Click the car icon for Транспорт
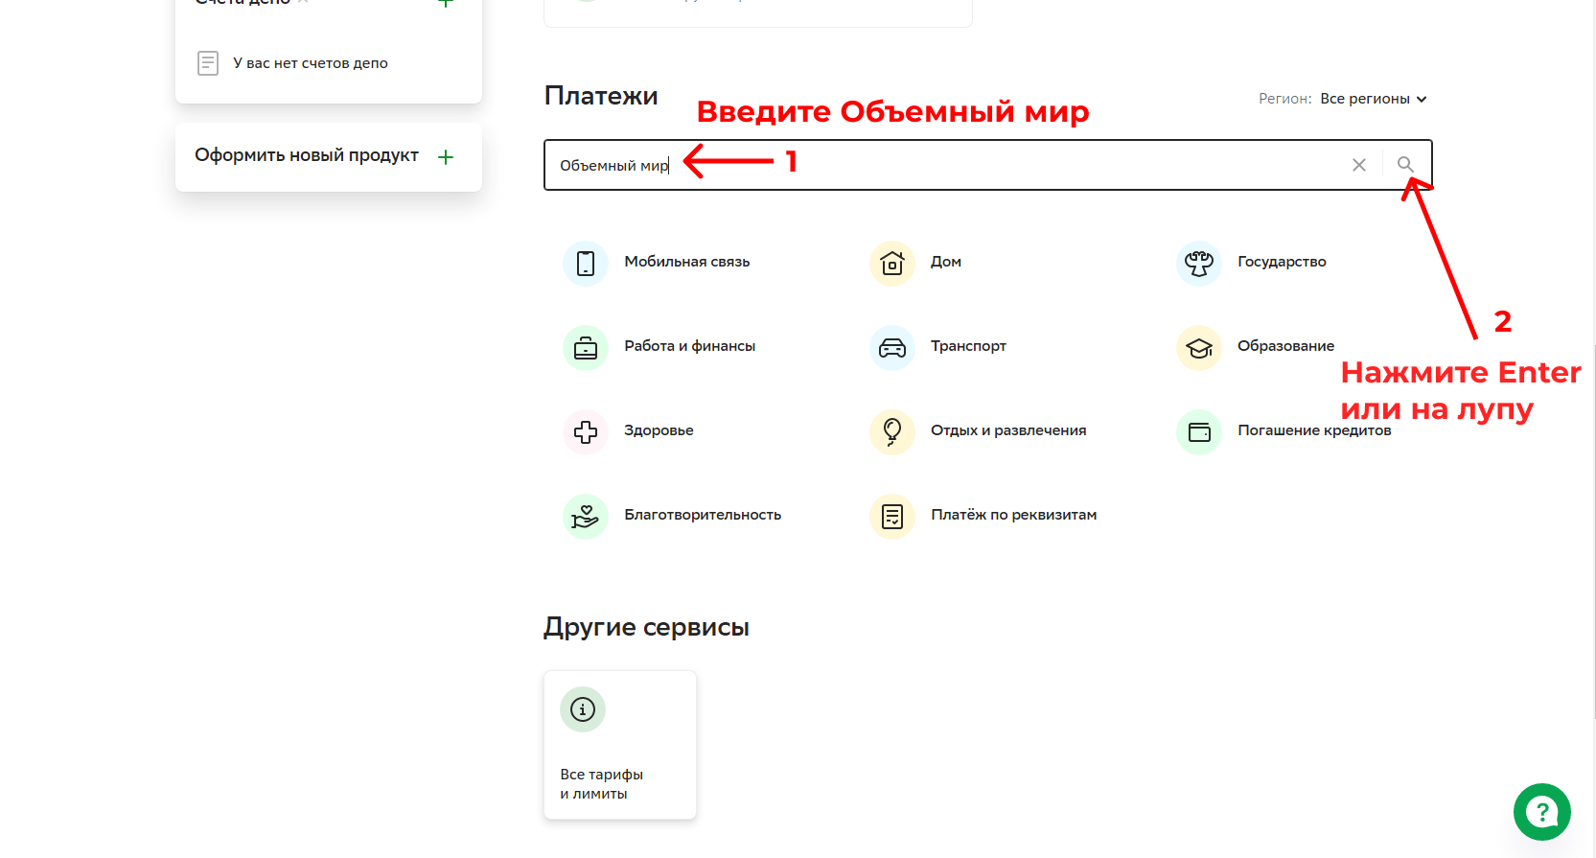The width and height of the screenshot is (1596, 858). tap(892, 347)
